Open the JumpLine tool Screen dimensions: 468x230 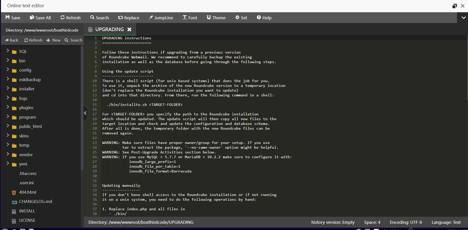point(161,18)
